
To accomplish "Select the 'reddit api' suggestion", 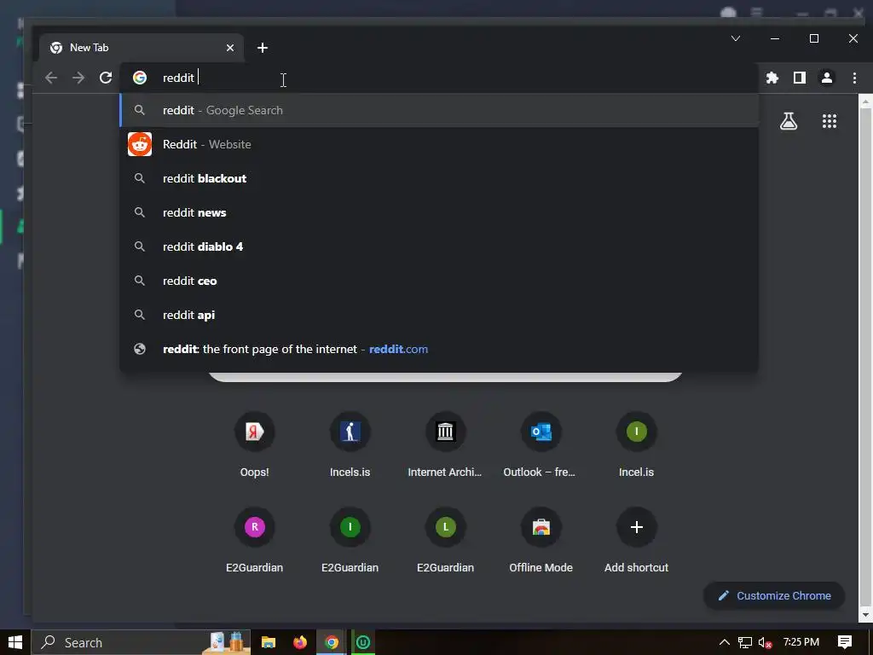I will tap(439, 315).
